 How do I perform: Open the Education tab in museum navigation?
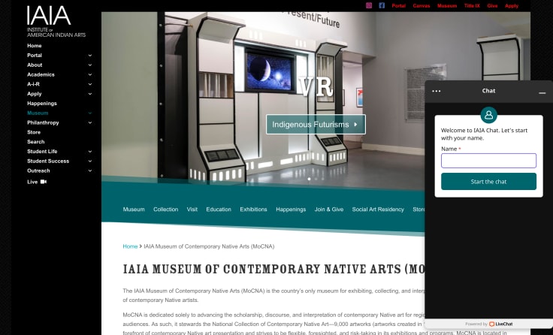pos(219,209)
